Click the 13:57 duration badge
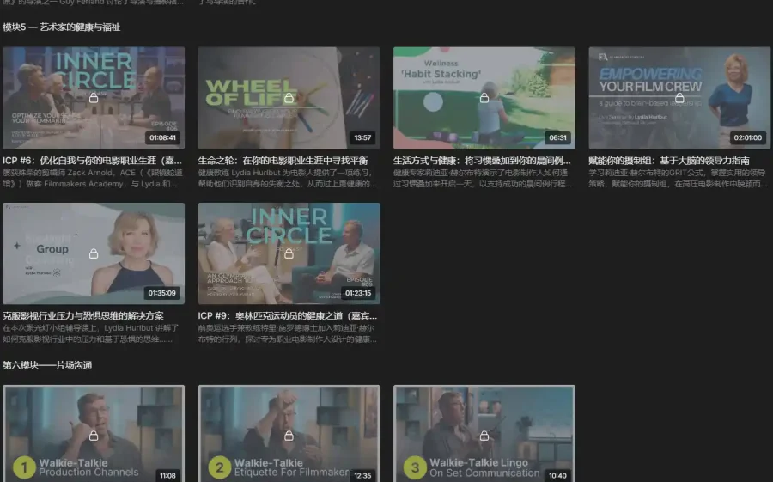Image resolution: width=773 pixels, height=482 pixels. [362, 137]
